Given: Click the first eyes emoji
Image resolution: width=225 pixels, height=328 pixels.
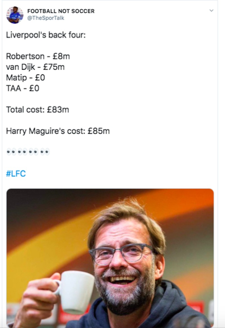Looking at the screenshot, I should click(10, 152).
